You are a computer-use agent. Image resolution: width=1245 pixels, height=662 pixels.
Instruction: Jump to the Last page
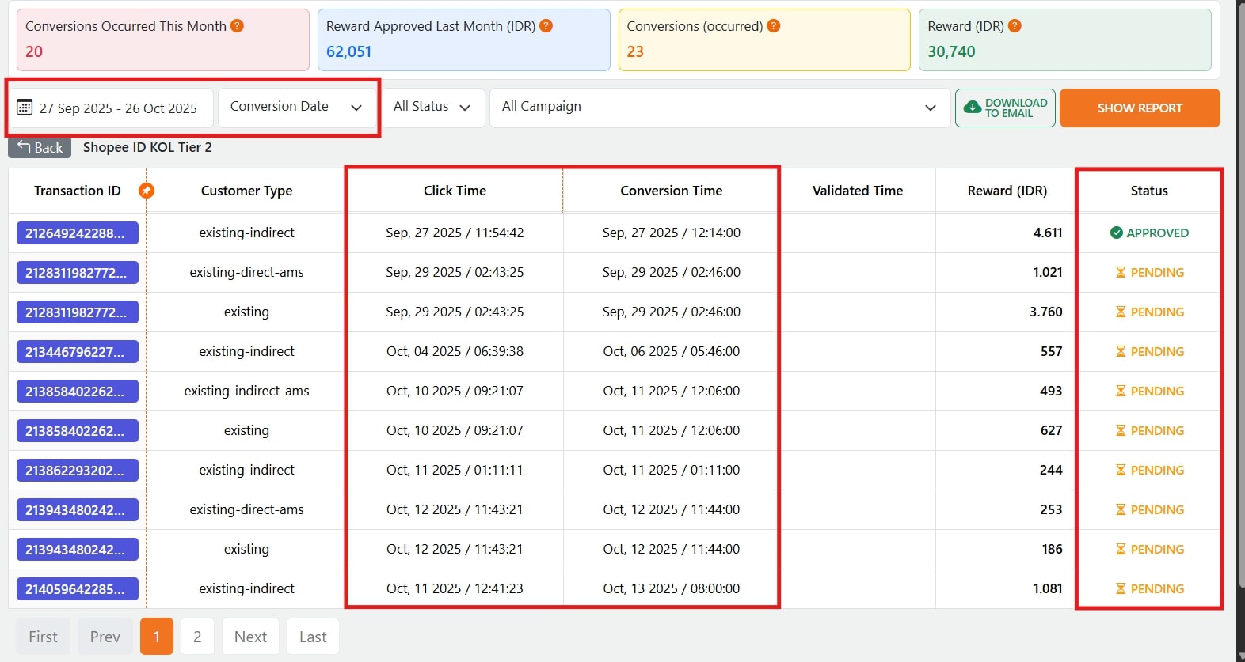point(313,637)
